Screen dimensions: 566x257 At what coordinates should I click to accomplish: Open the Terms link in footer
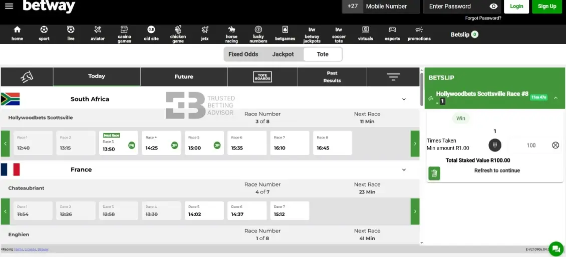19,249
